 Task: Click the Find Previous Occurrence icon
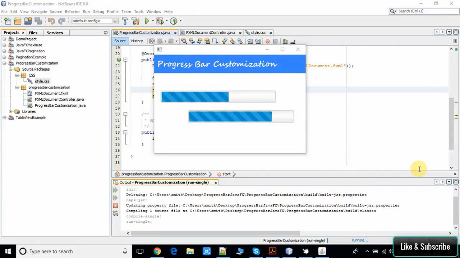pos(192,41)
